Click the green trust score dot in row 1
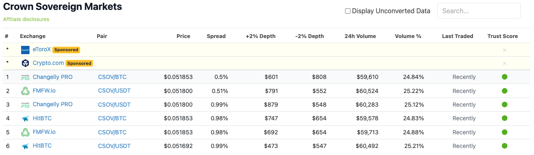This screenshot has width=534, height=155. (x=505, y=77)
